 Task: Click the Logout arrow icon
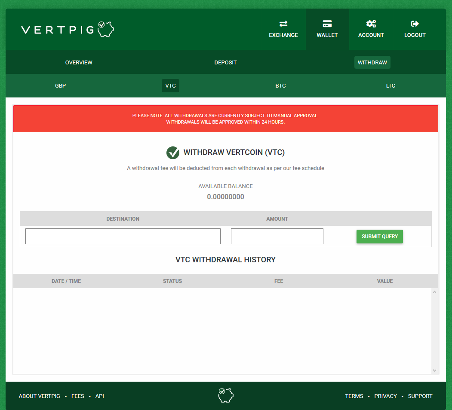415,24
